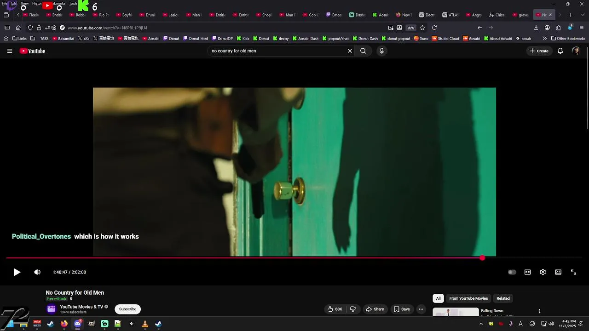The height and width of the screenshot is (331, 589).
Task: Open the TABS bookmark folder
Action: coord(39,39)
